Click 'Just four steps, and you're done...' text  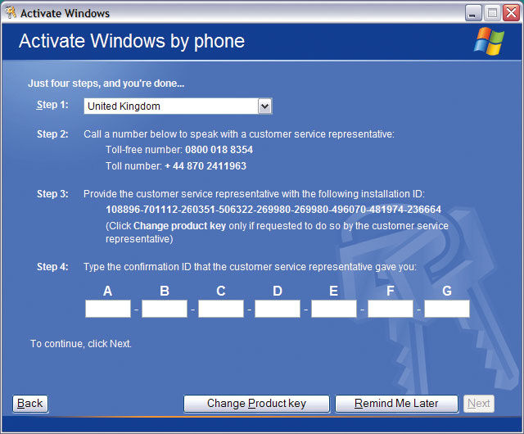point(106,84)
